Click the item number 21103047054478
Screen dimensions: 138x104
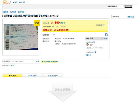point(17,61)
